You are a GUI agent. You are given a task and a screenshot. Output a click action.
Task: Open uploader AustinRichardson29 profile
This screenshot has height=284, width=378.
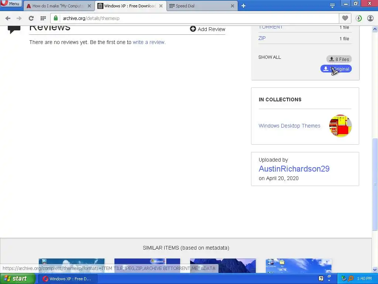pyautogui.click(x=294, y=169)
